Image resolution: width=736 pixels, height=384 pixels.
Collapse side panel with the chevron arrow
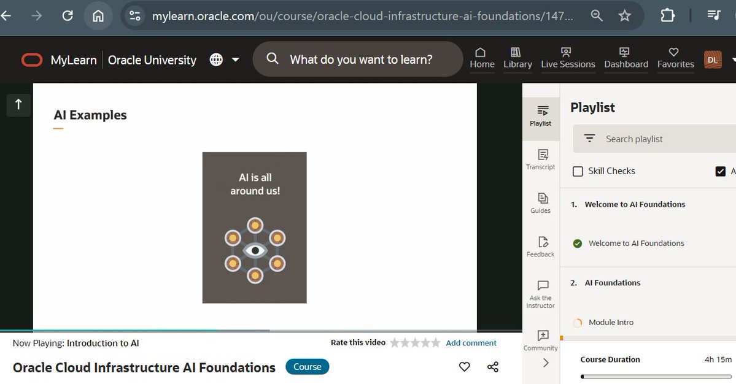[x=546, y=363]
